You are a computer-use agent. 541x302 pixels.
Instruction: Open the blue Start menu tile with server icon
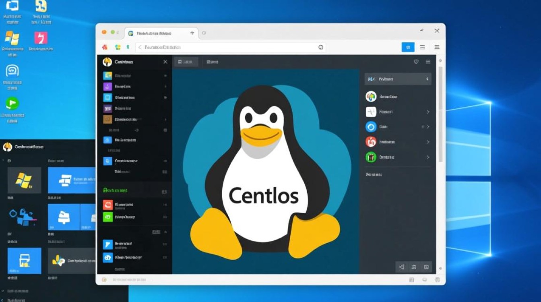click(x=72, y=180)
